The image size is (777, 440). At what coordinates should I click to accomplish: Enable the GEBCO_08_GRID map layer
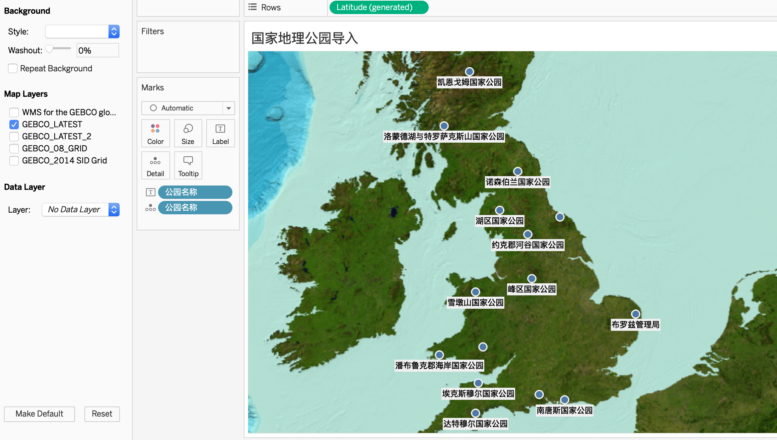pos(14,149)
